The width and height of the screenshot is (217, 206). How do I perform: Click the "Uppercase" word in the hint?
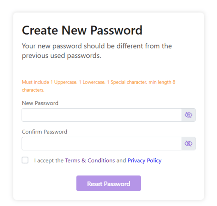coord(65,82)
